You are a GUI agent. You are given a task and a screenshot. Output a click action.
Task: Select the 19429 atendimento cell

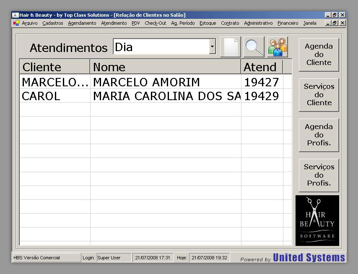point(262,96)
